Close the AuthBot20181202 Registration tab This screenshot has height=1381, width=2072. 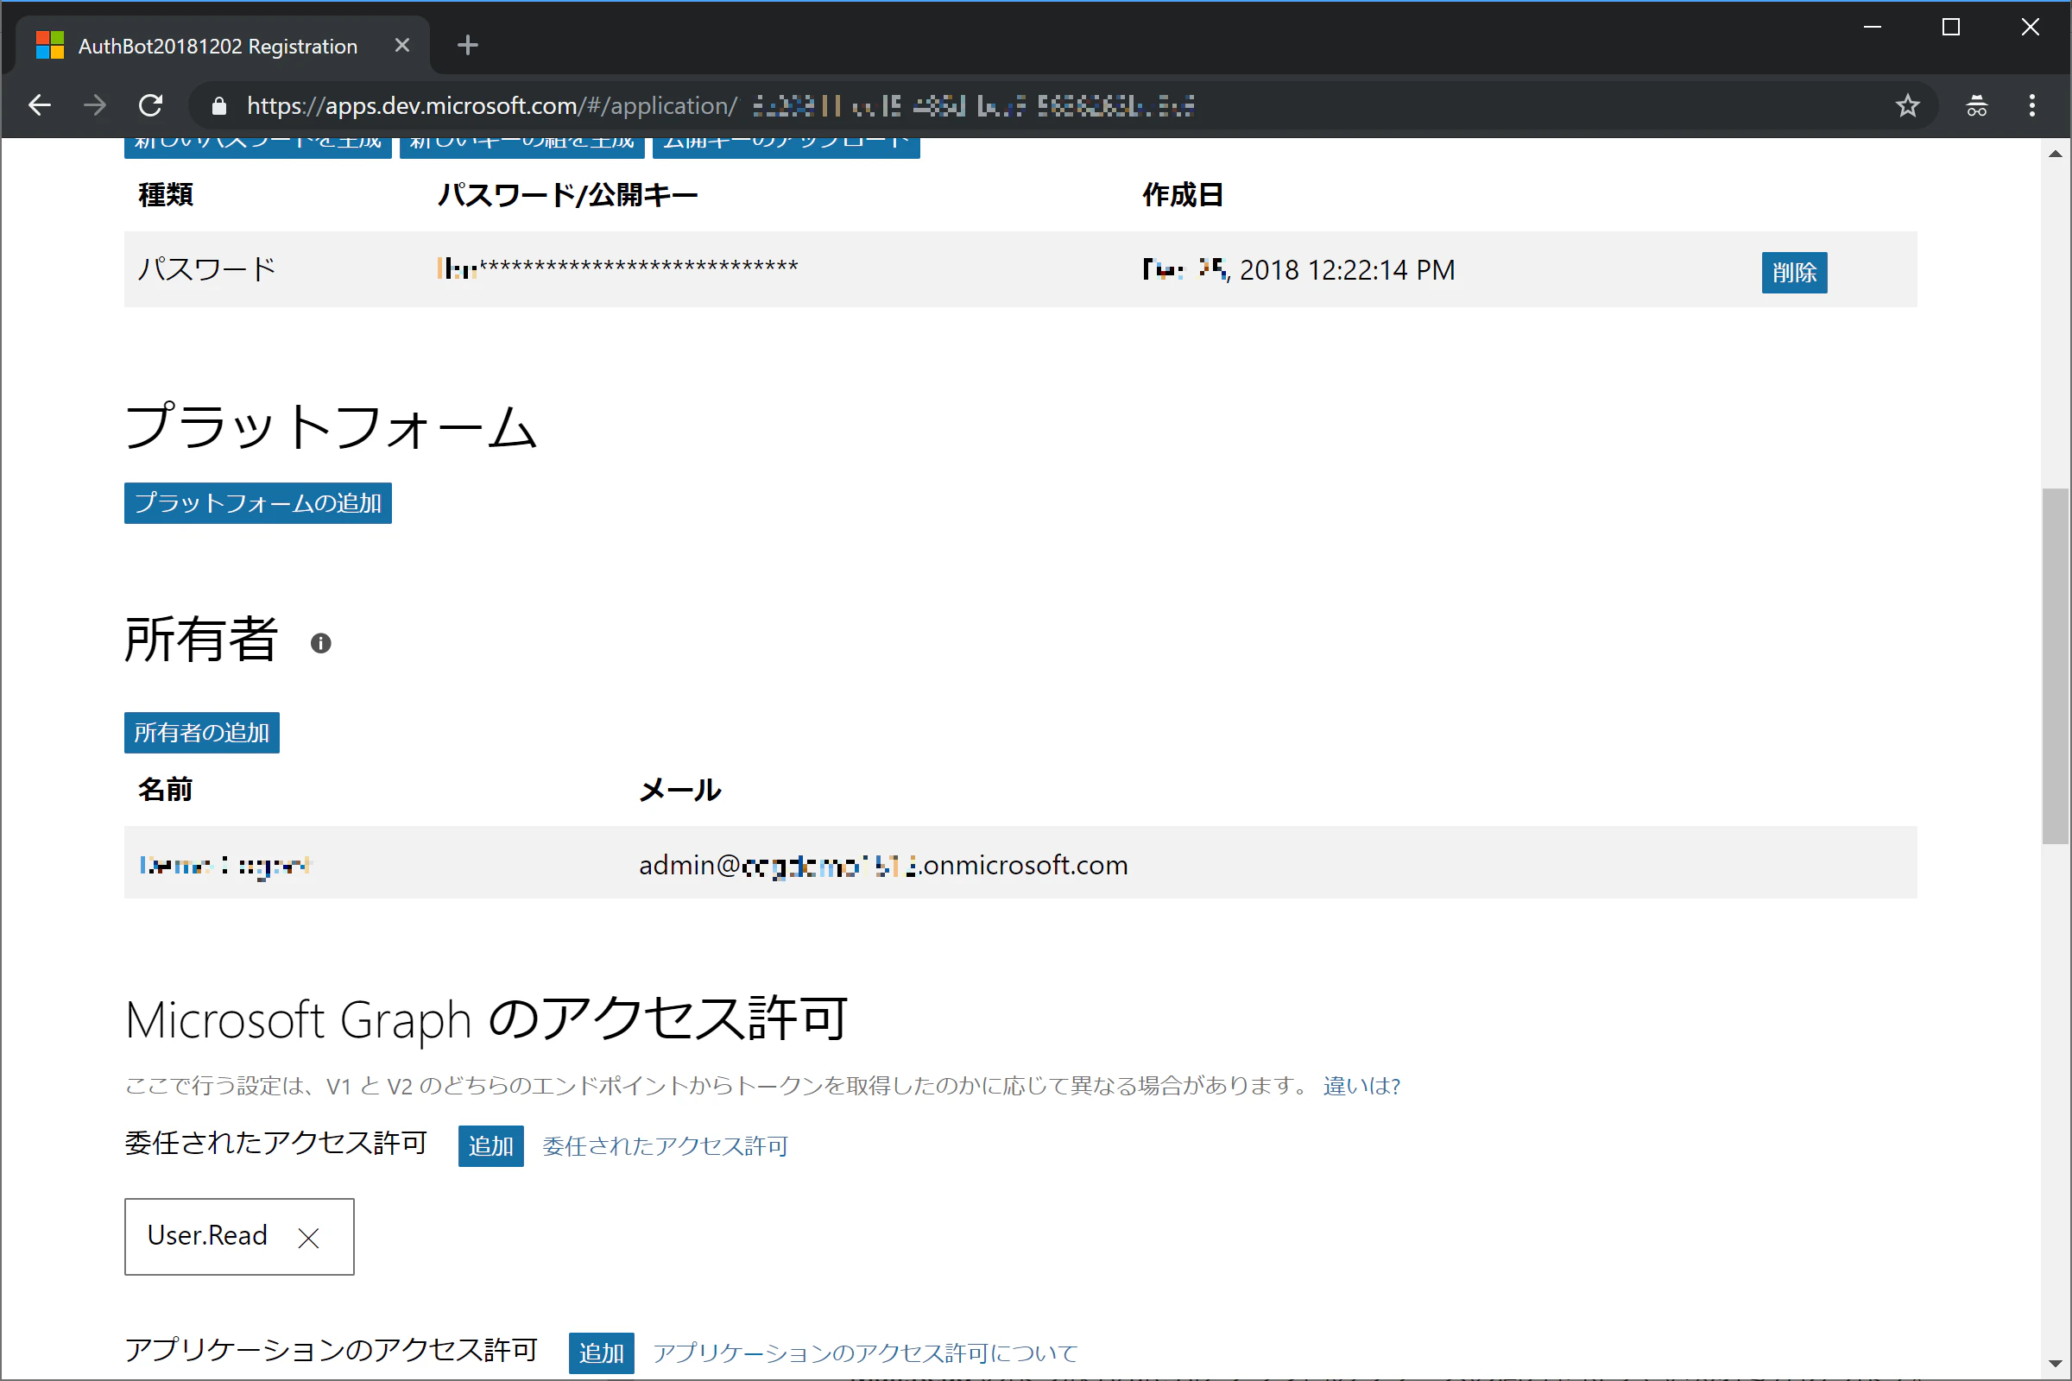tap(401, 45)
